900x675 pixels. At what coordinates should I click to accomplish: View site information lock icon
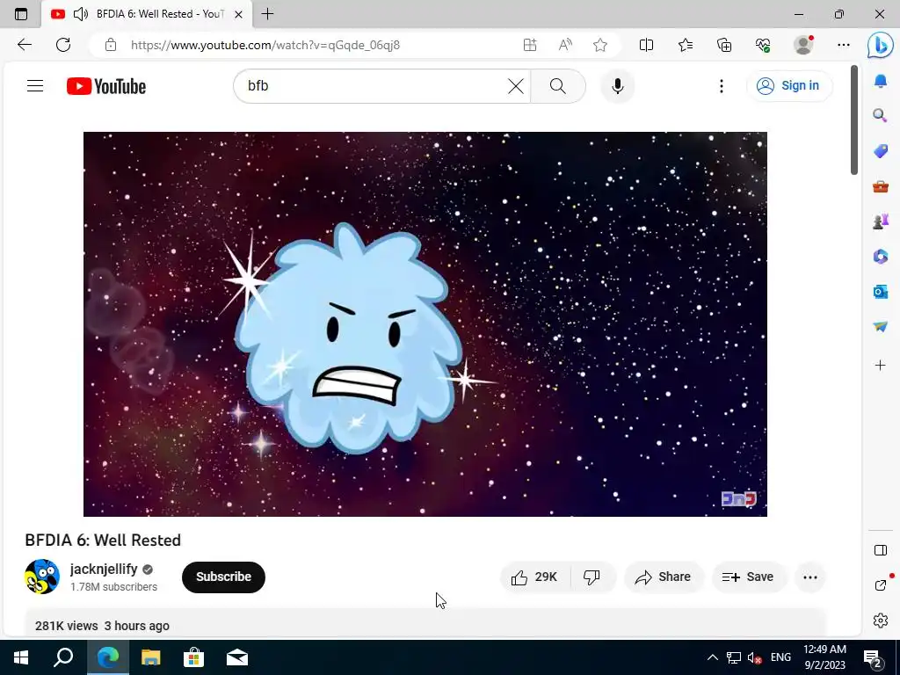click(x=111, y=45)
